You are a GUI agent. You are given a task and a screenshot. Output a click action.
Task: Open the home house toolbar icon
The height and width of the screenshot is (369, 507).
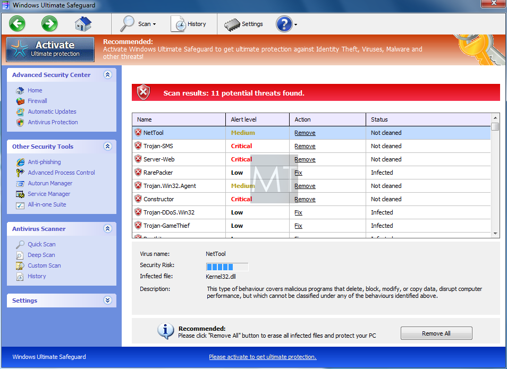click(83, 24)
